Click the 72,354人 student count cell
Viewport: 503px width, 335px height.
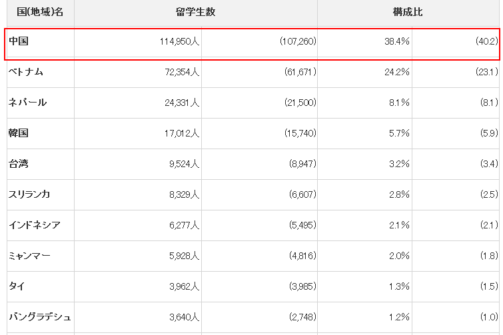click(x=138, y=72)
